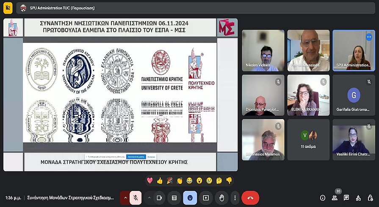This screenshot has width=379, height=207.
Task: Click the Garifalia Giatroma... avatar tile
Action: (x=354, y=95)
